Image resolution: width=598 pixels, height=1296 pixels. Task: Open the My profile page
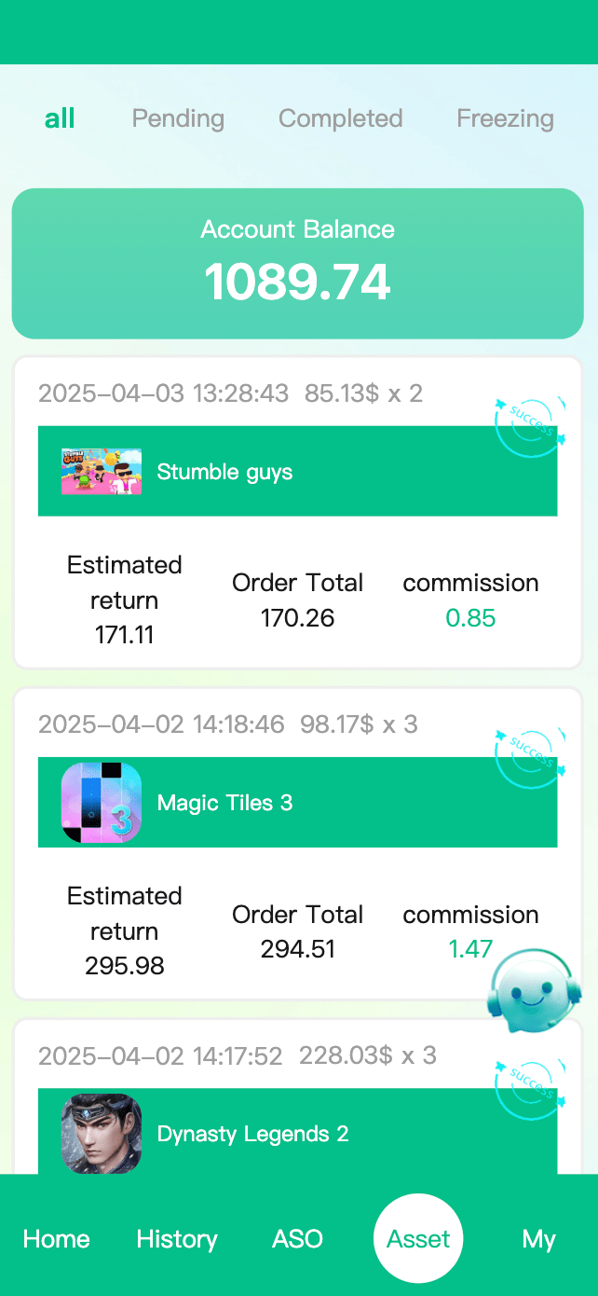[538, 1239]
